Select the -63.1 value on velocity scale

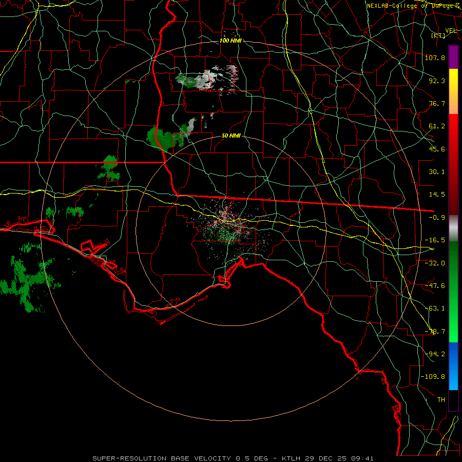pos(435,309)
